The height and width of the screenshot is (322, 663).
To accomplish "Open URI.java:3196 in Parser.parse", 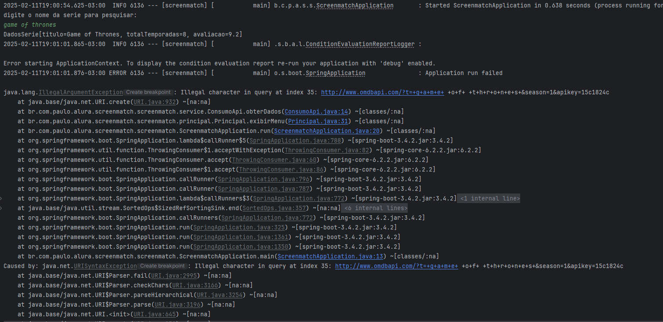I will [178, 305].
